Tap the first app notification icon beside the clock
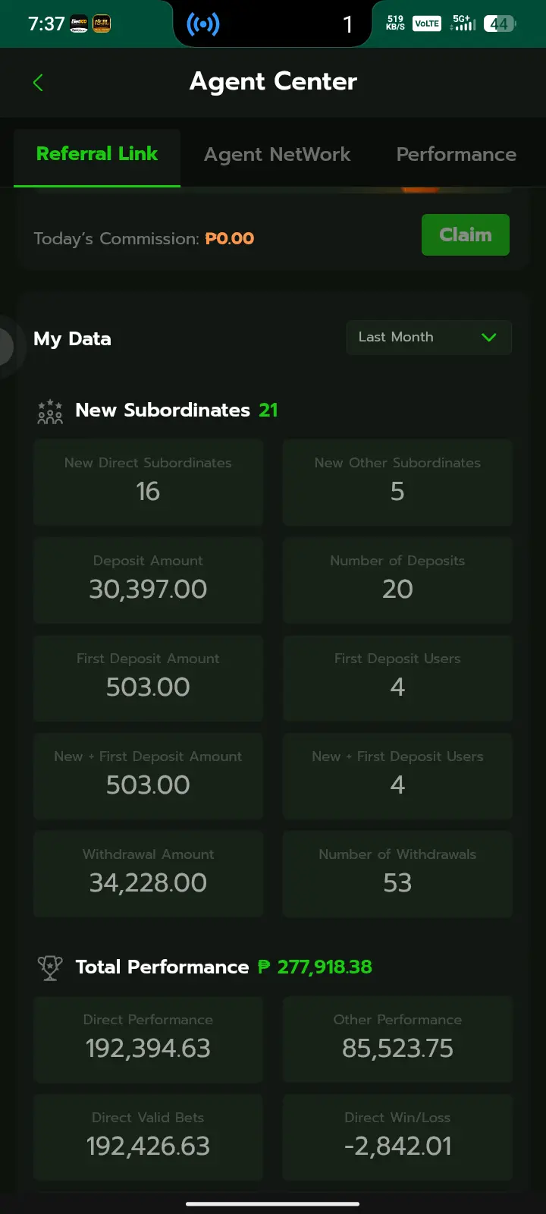546x1214 pixels. (79, 24)
